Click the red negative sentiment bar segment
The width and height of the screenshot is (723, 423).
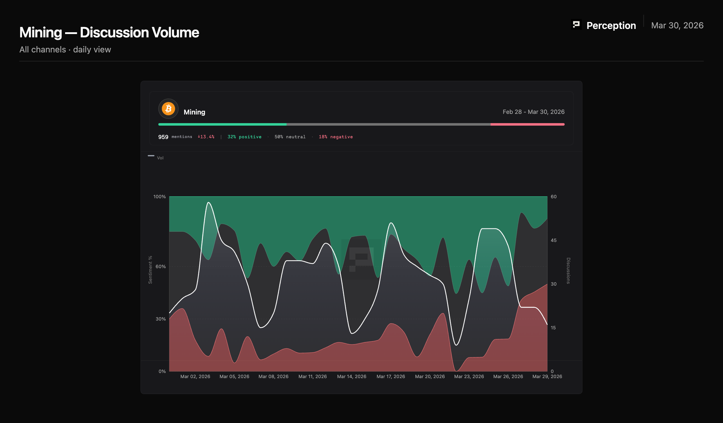click(527, 124)
